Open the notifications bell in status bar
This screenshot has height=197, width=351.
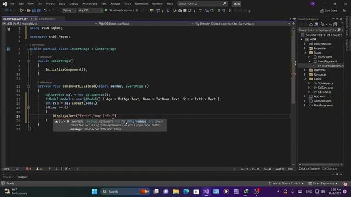pyautogui.click(x=345, y=183)
